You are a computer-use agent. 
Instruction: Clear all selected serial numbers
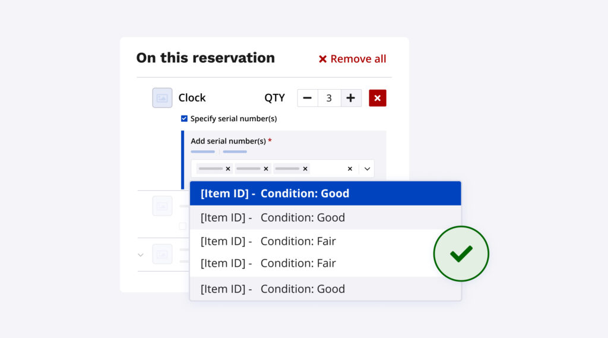point(350,169)
